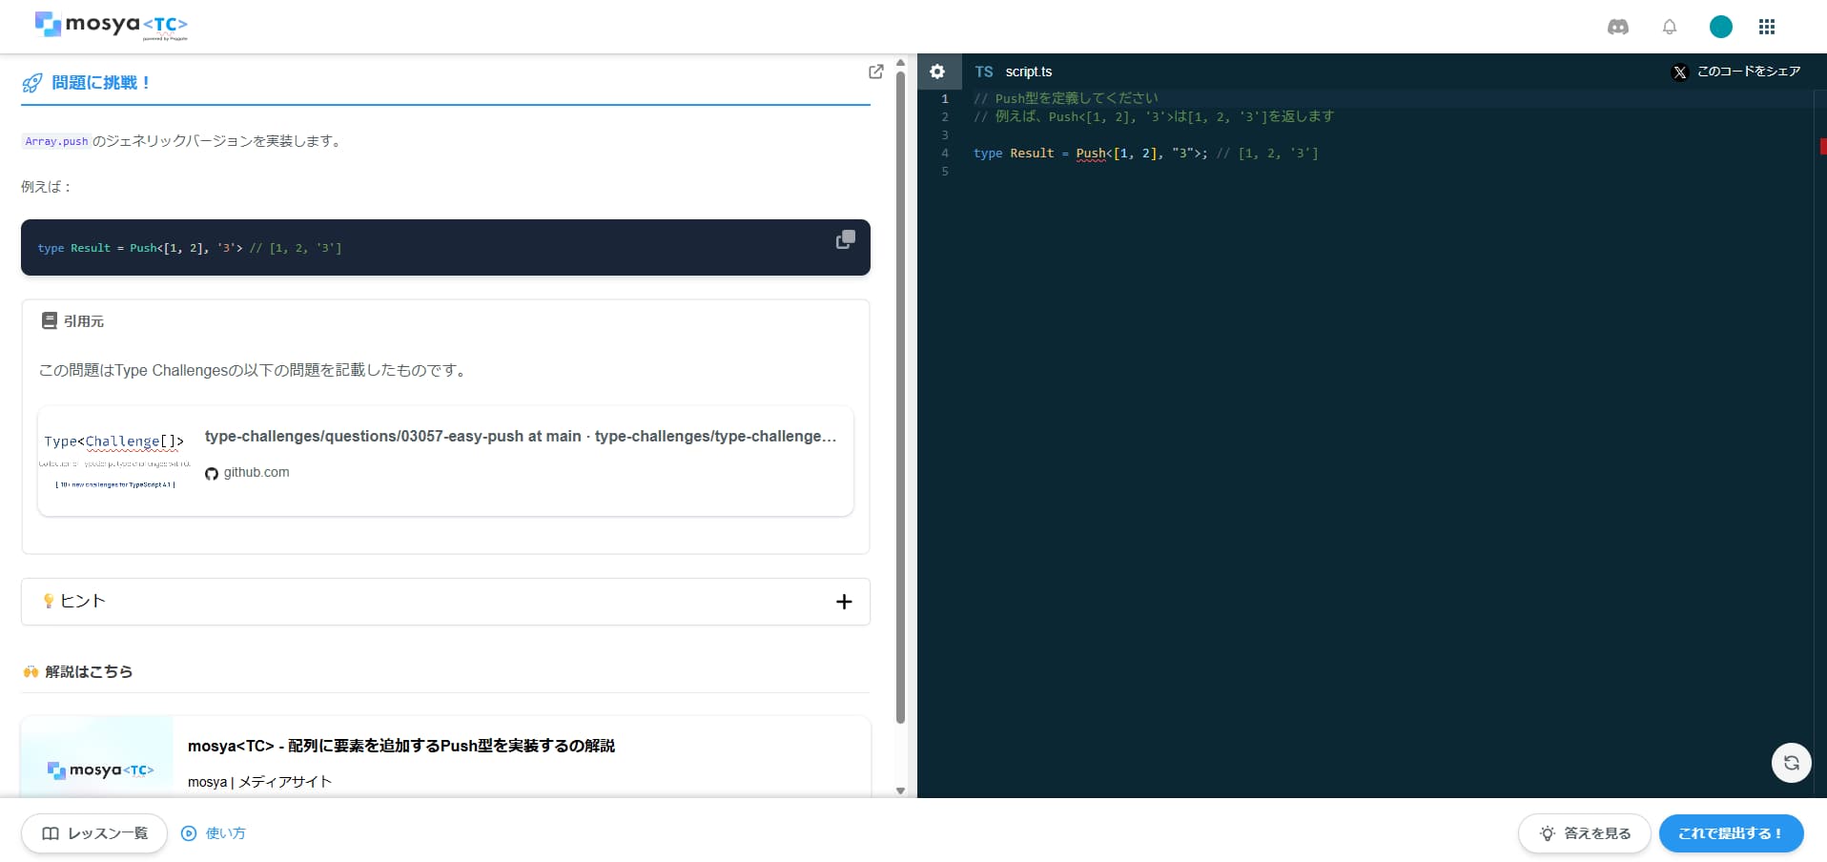Open the 使い方 guide link
The width and height of the screenshot is (1827, 862).
214,833
